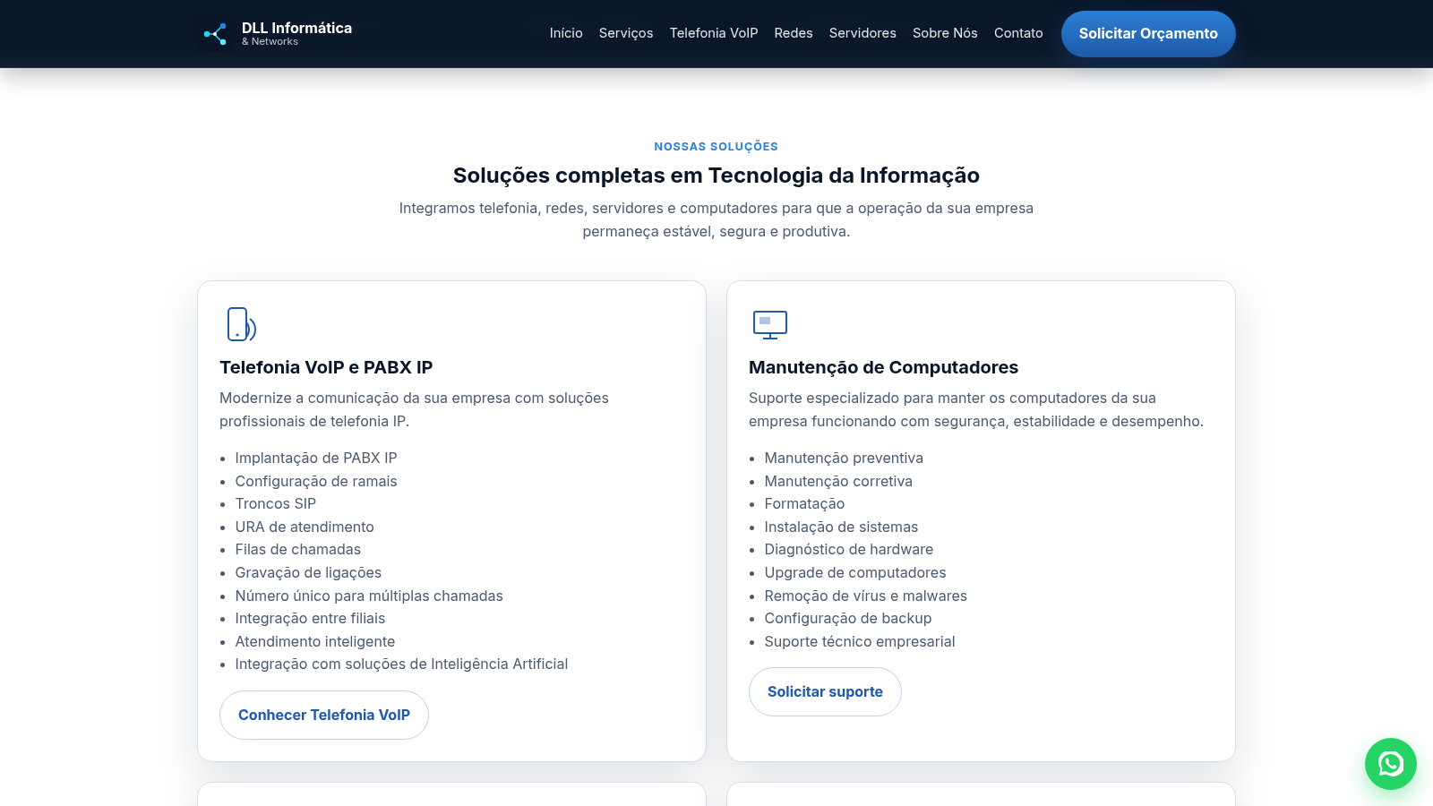Open the Serviços menu item
1433x806 pixels.
[626, 33]
